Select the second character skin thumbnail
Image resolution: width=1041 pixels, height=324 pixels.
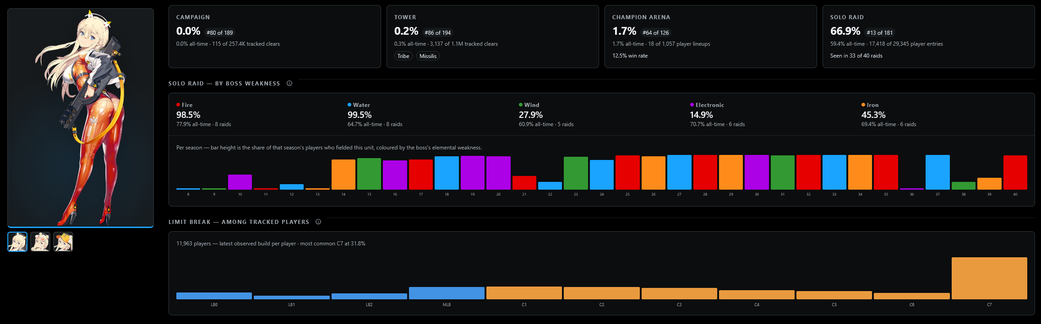(40, 242)
